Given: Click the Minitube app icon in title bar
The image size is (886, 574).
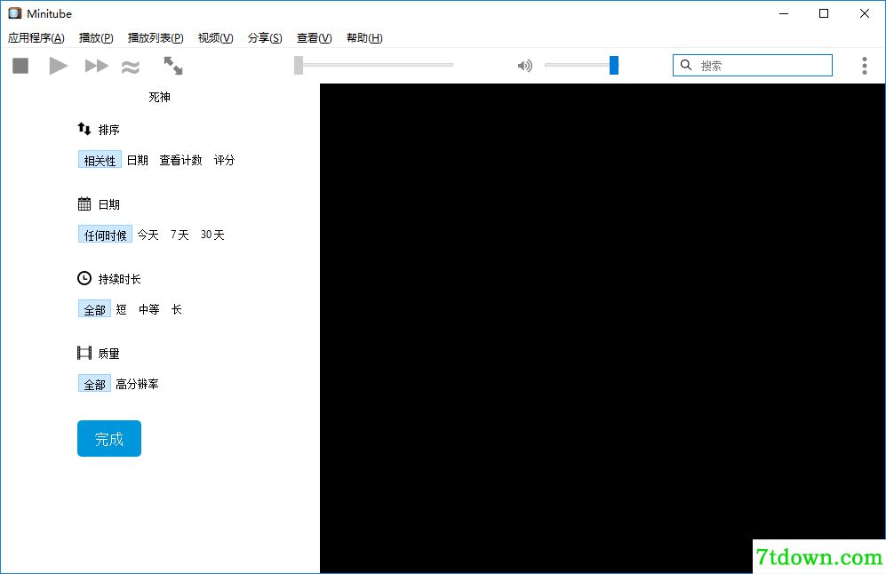Looking at the screenshot, I should (15, 13).
